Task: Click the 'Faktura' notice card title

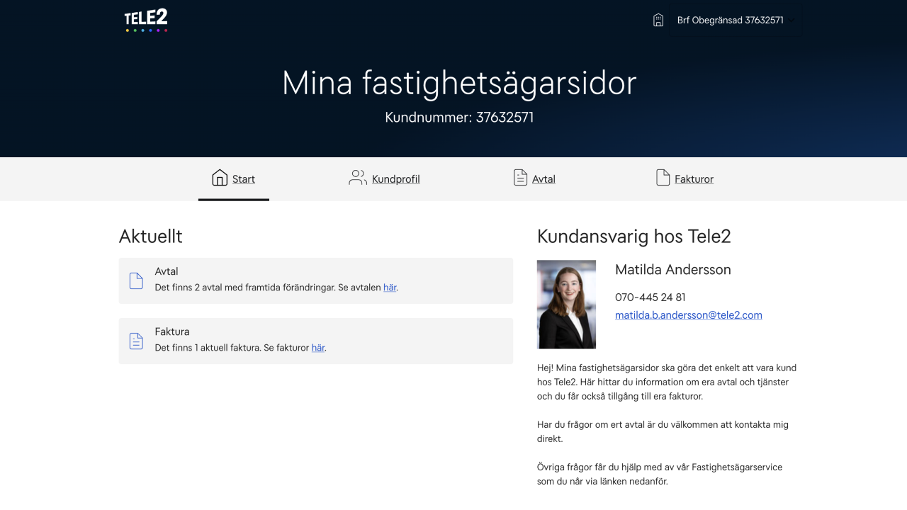Action: coord(172,331)
